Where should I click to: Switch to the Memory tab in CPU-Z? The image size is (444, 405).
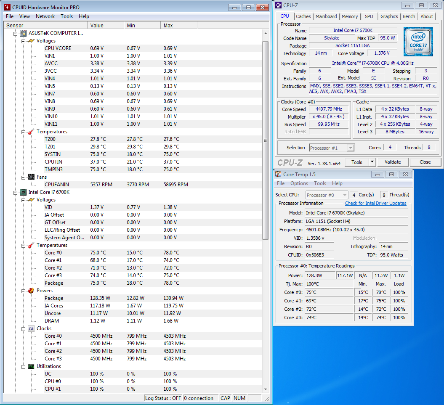(350, 16)
